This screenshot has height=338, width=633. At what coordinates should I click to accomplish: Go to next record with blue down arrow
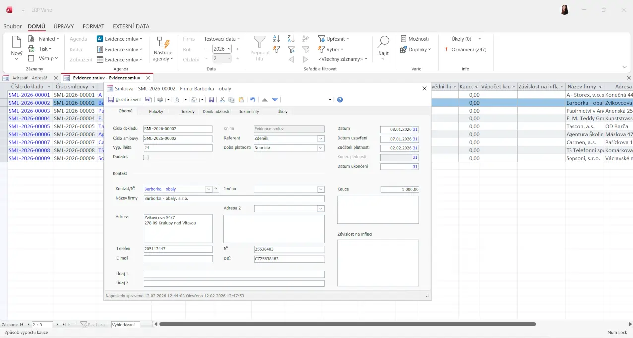coord(275,100)
